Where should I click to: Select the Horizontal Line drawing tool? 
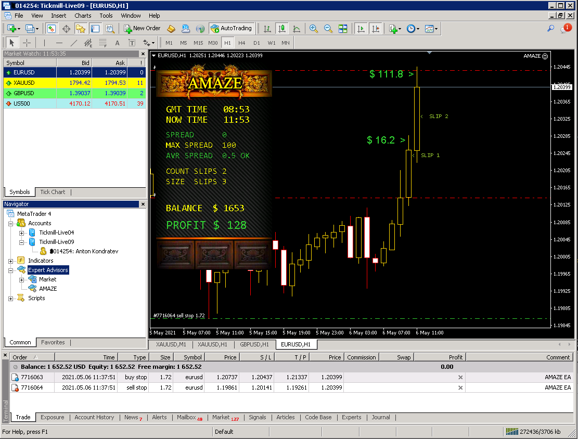coord(59,43)
